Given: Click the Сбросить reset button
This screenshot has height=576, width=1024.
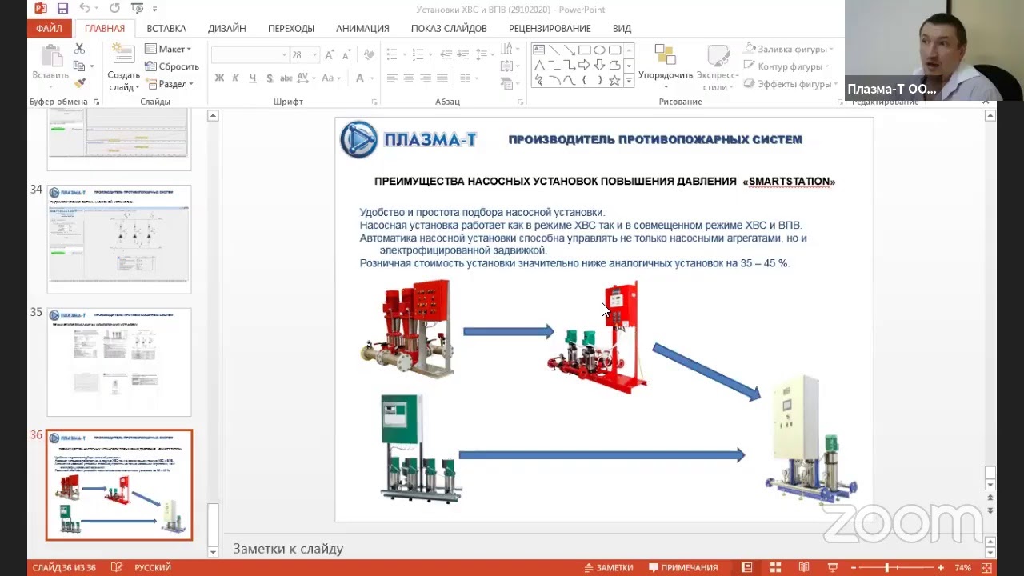Looking at the screenshot, I should [172, 66].
